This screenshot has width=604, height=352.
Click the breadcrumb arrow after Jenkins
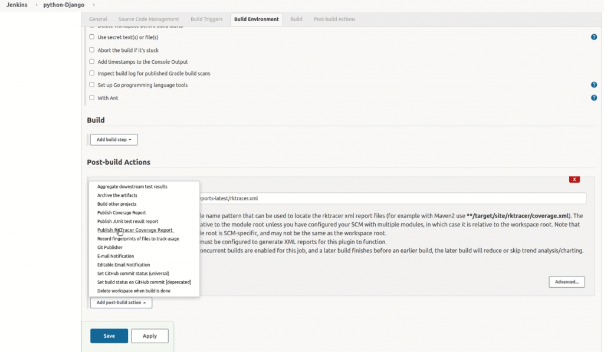37,5
